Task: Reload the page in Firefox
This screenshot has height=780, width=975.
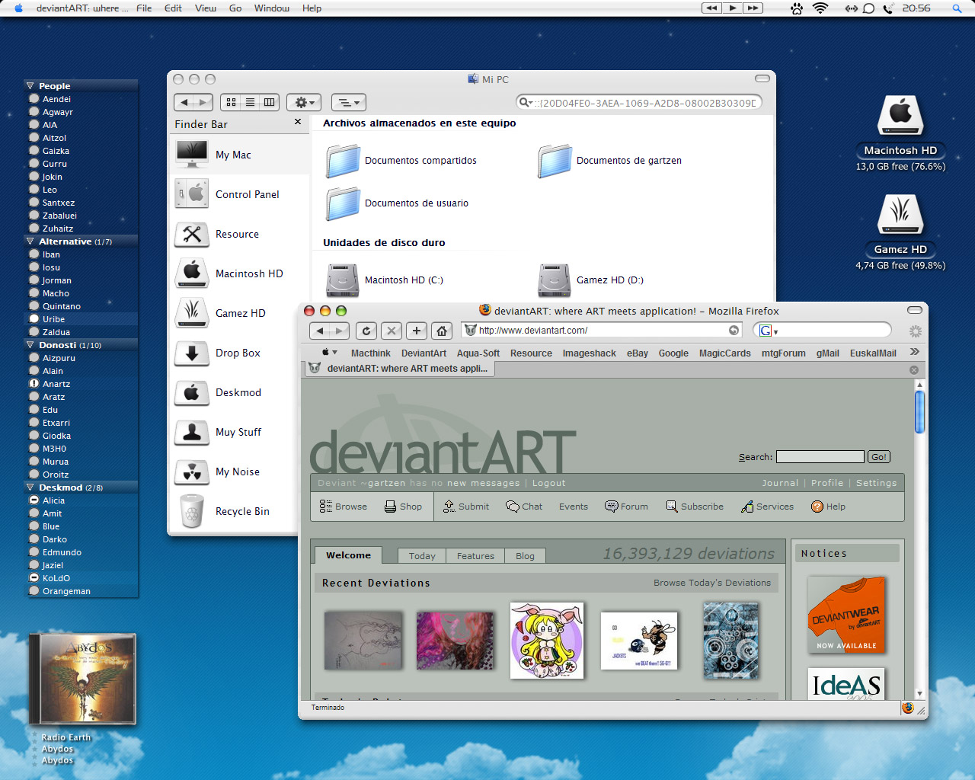Action: [x=366, y=331]
